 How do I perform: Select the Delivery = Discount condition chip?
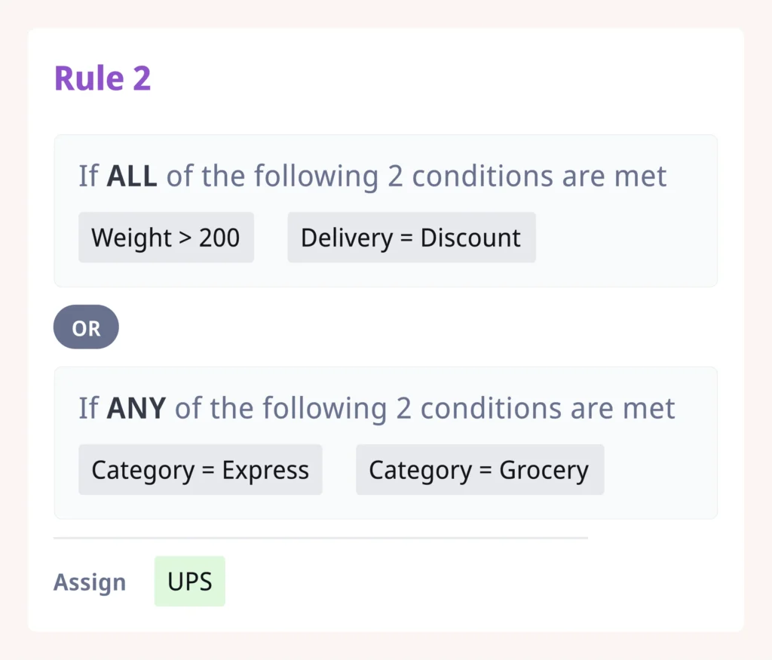(411, 238)
